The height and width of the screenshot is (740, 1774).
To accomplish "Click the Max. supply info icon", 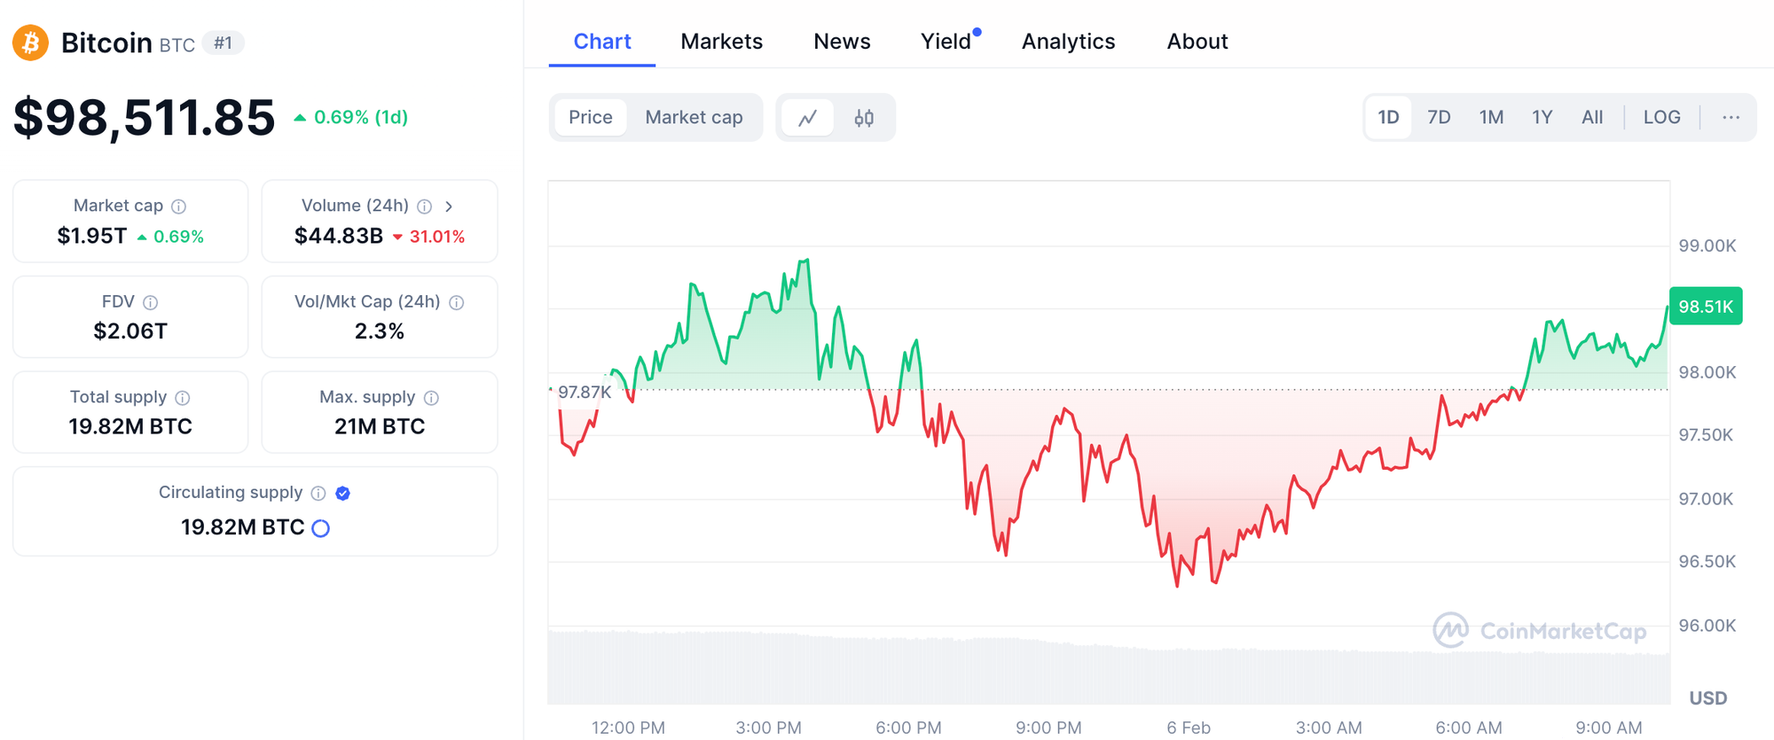I will [431, 398].
